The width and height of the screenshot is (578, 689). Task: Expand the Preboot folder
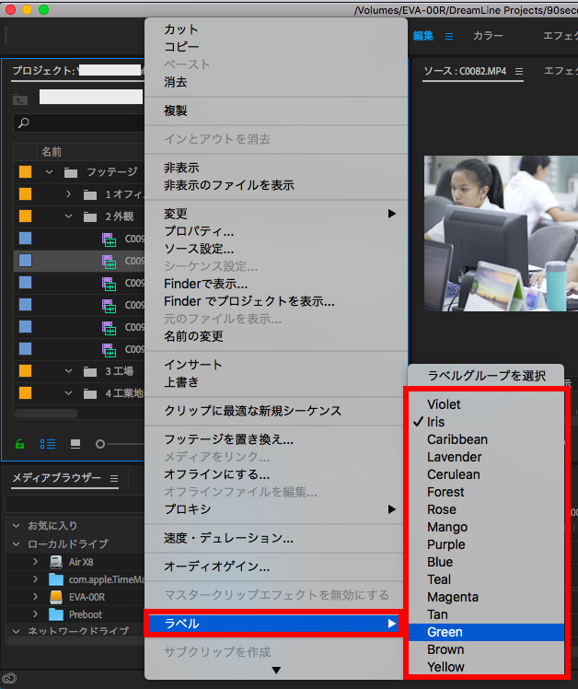36,614
